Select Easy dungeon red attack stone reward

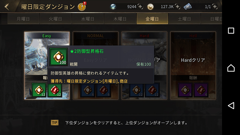click(x=55, y=90)
